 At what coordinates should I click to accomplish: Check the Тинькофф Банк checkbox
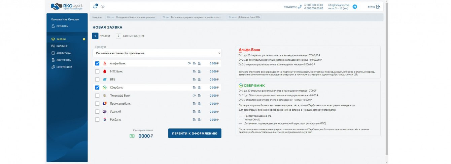coord(97,96)
